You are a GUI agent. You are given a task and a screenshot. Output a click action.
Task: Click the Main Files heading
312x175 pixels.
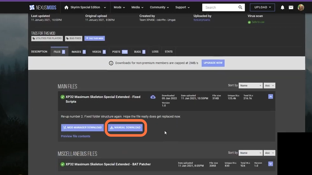[67, 86]
